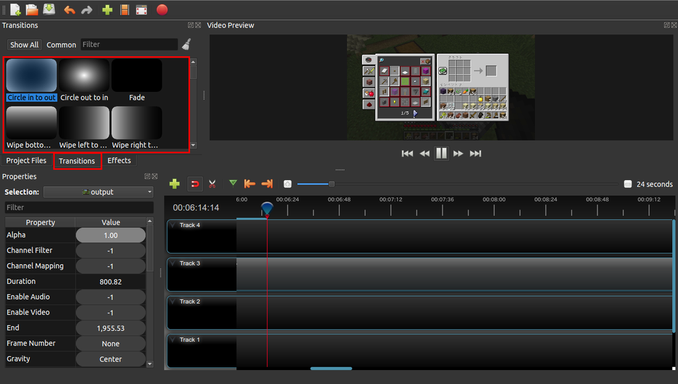Open the Selection output dropdown
Viewport: 678px width, 384px height.
coord(99,192)
